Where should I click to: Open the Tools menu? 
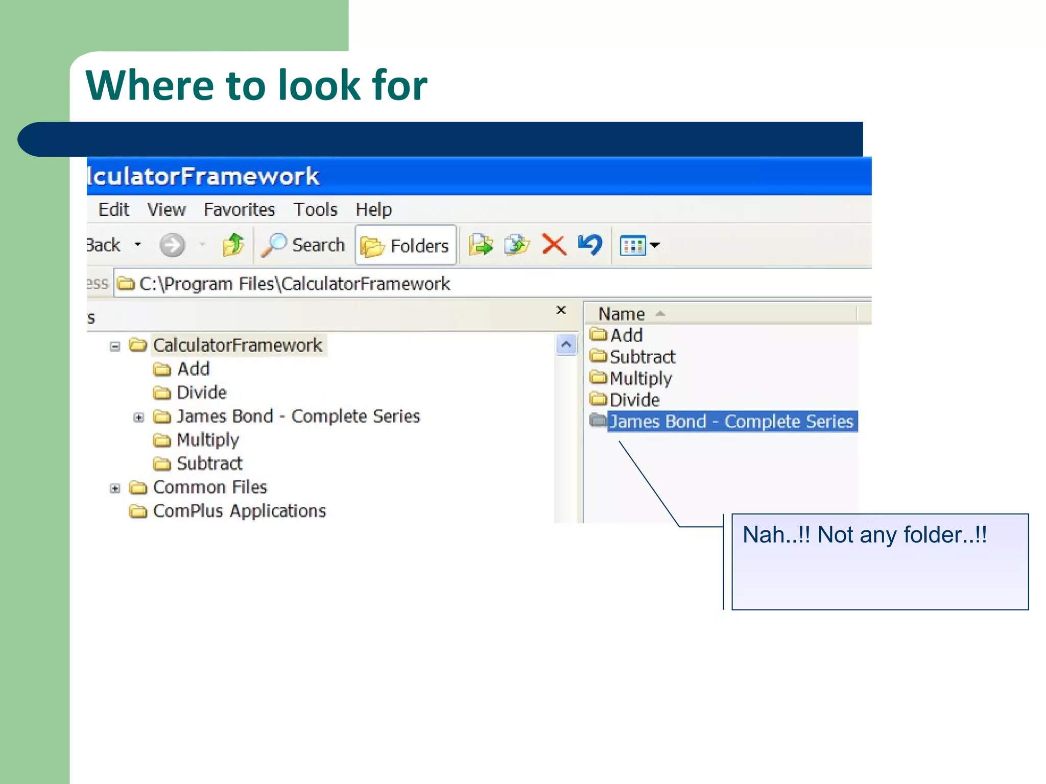point(315,210)
